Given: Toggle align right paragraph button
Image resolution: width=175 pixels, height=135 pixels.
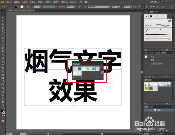Looking at the screenshot, I should (147, 7).
